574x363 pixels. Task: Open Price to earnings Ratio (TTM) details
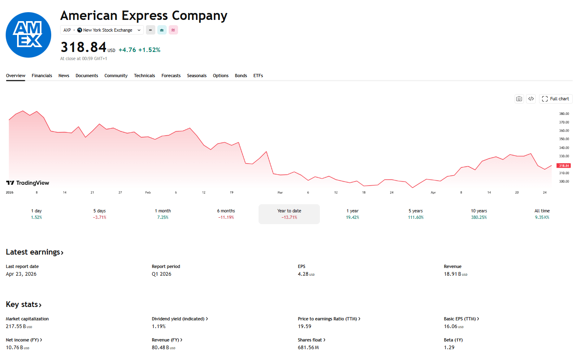click(329, 319)
